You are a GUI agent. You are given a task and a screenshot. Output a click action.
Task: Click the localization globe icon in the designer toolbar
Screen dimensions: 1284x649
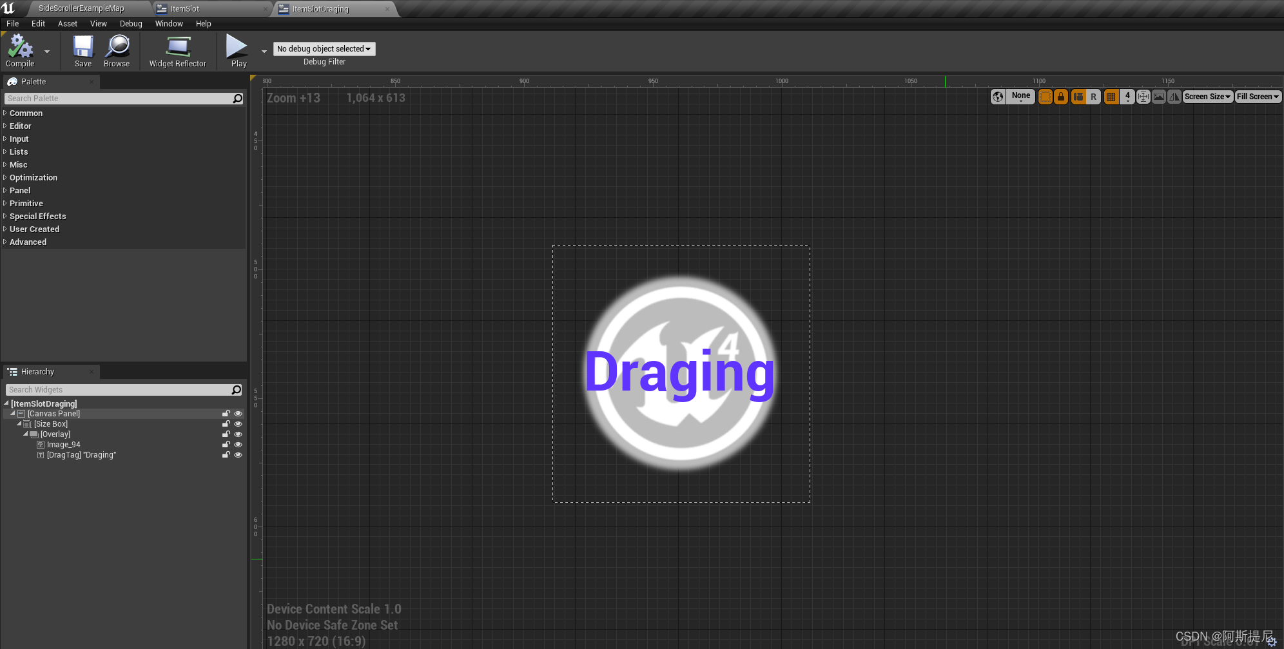click(x=998, y=97)
